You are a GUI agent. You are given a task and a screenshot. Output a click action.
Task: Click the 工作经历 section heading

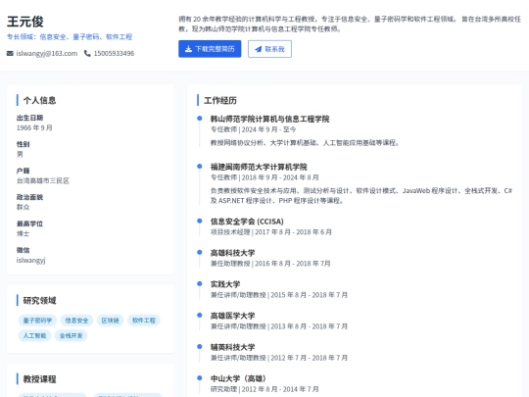tap(220, 101)
